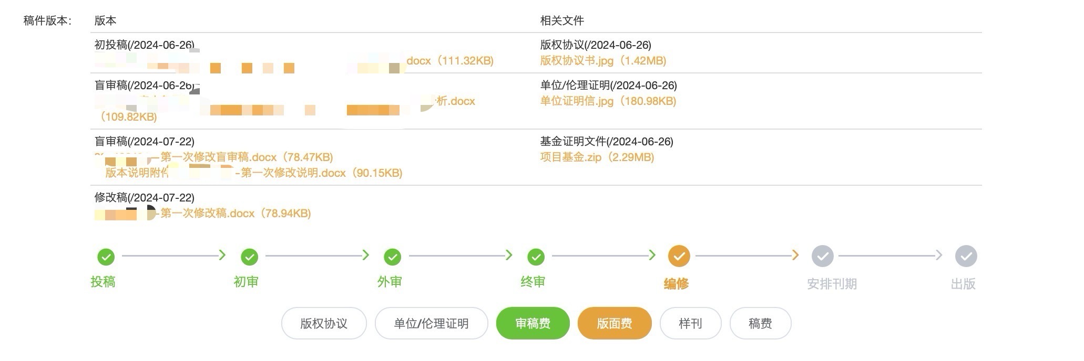Viewport: 1084px width, 361px height.
Task: Click the orange arrow after 编修 step
Action: (x=795, y=256)
